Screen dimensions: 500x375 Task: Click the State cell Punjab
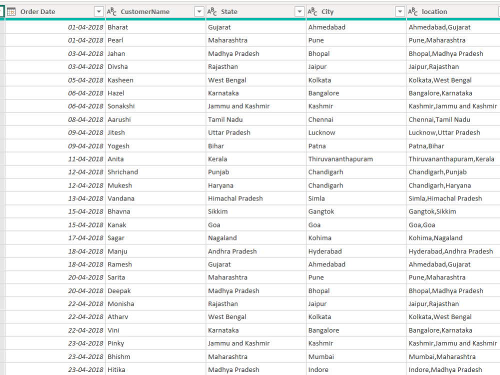(256, 172)
